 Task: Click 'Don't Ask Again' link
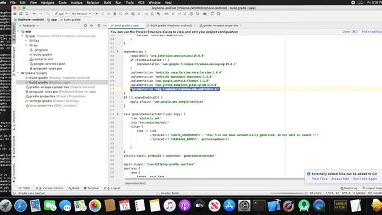click(365, 179)
